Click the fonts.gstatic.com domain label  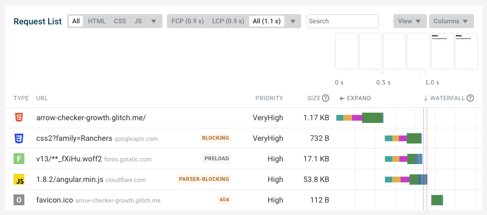tap(128, 159)
